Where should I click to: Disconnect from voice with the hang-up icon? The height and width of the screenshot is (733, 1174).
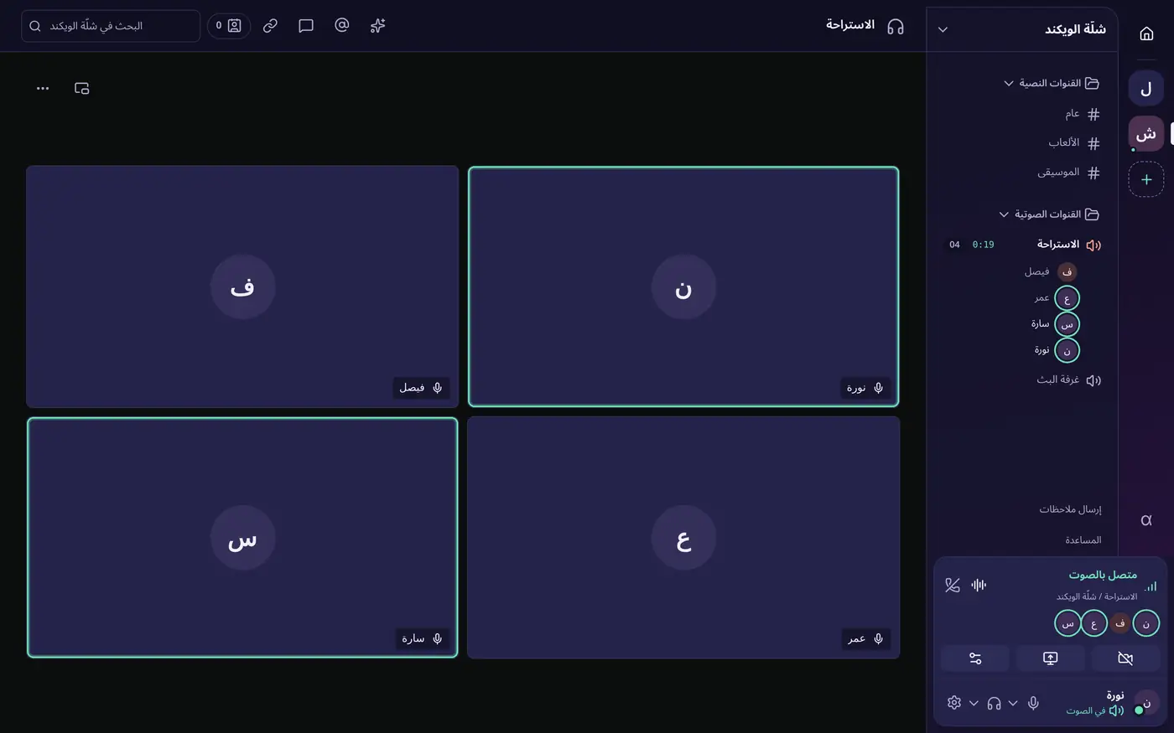[952, 586]
